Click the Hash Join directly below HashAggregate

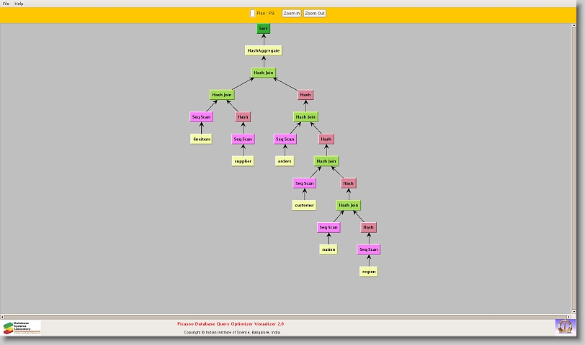(x=263, y=73)
